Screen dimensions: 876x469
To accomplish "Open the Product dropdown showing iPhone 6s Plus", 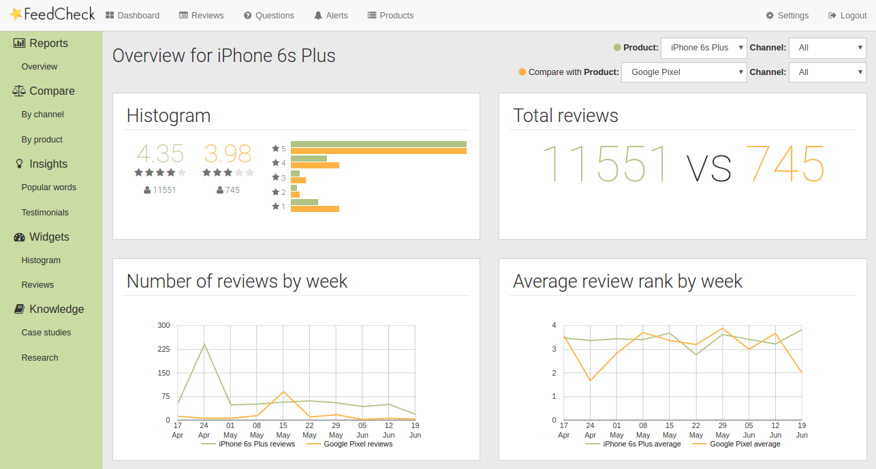I will pyautogui.click(x=704, y=48).
